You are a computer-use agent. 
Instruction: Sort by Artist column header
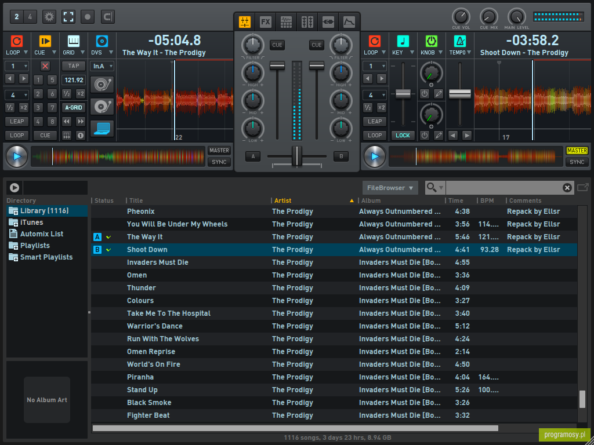click(x=282, y=200)
